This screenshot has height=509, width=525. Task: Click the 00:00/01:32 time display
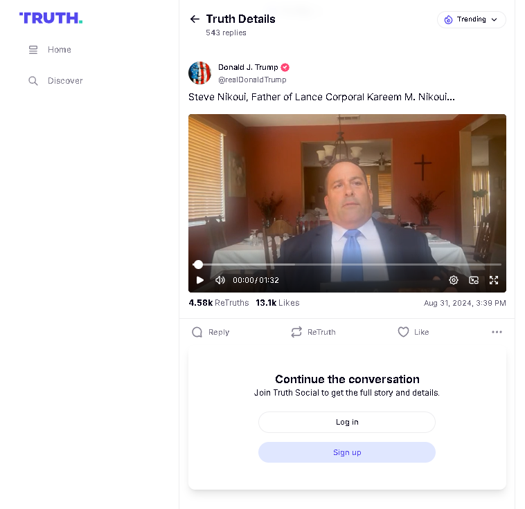pyautogui.click(x=256, y=280)
